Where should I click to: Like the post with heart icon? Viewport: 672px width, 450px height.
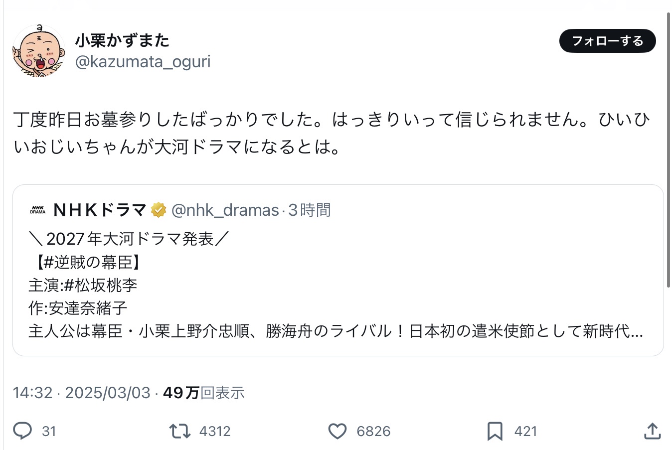(x=337, y=431)
